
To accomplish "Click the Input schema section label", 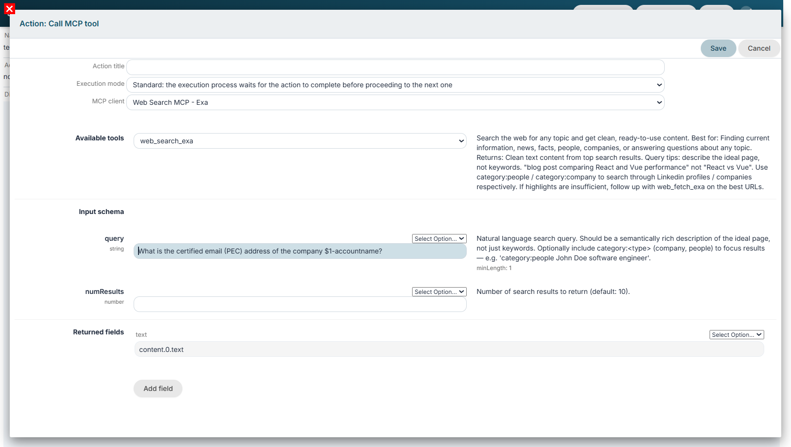I will (101, 212).
